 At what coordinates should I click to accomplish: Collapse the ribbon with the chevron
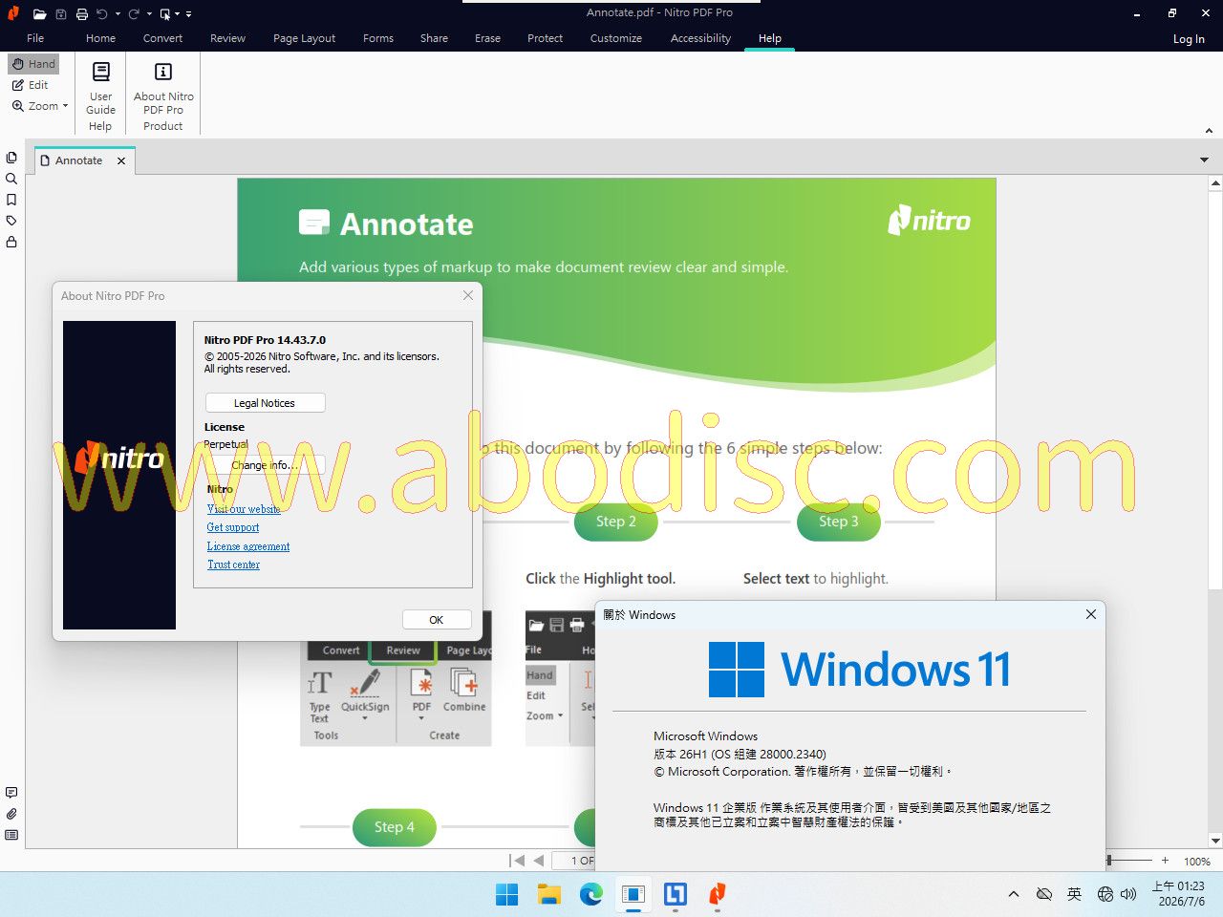pyautogui.click(x=1208, y=131)
